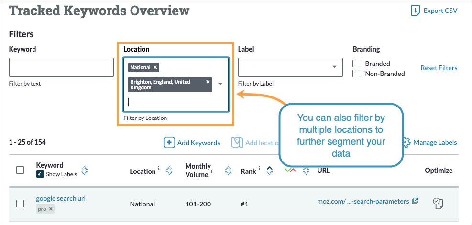Viewport: 472px width, 225px height.
Task: Click the Add Keywords plus icon
Action: click(x=169, y=142)
